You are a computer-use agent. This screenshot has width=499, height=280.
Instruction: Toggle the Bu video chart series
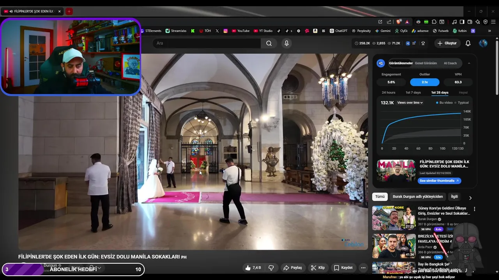tap(444, 103)
